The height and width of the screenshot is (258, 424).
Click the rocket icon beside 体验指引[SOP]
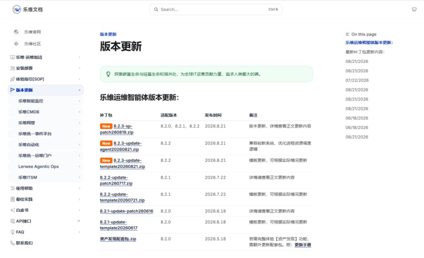(12, 79)
